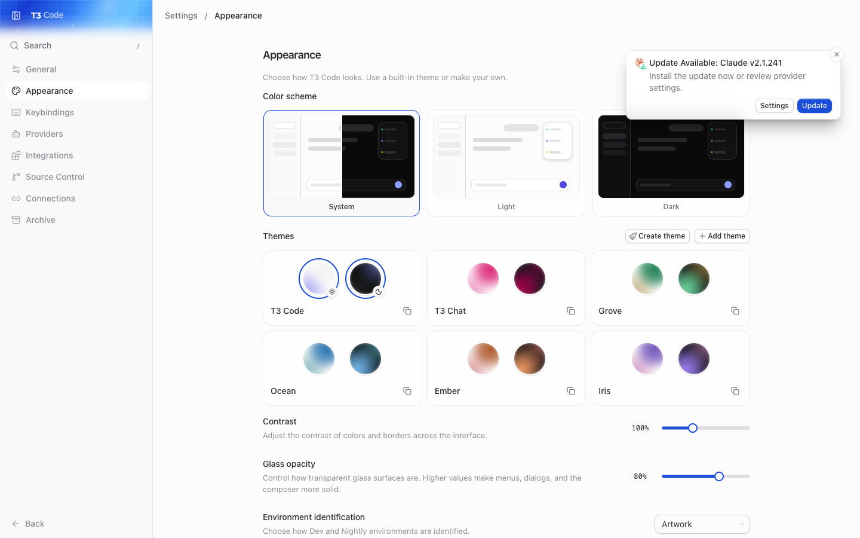Select the T3 Chat light pink swatch
Image resolution: width=860 pixels, height=538 pixels.
(483, 279)
